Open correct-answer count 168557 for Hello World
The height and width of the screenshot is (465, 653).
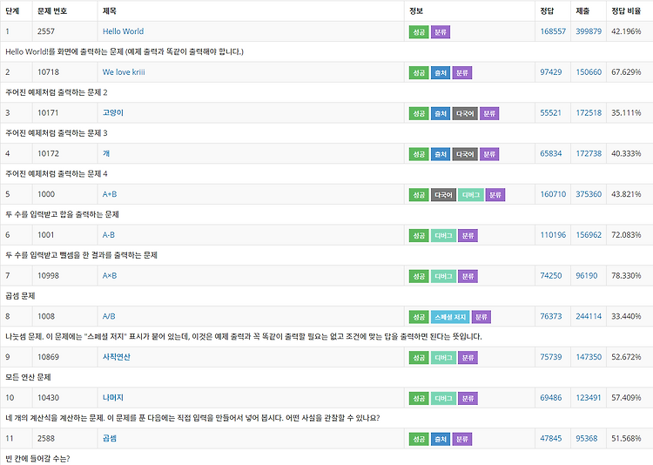(553, 31)
